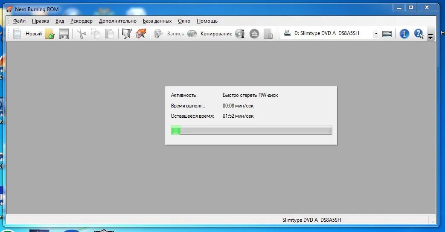Click the status bar Slimtype DVD A DS8A5SH text

pos(311,220)
